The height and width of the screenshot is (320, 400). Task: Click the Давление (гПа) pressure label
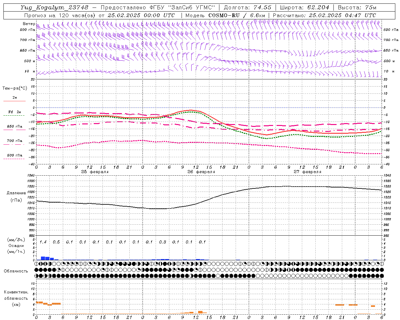16,197
